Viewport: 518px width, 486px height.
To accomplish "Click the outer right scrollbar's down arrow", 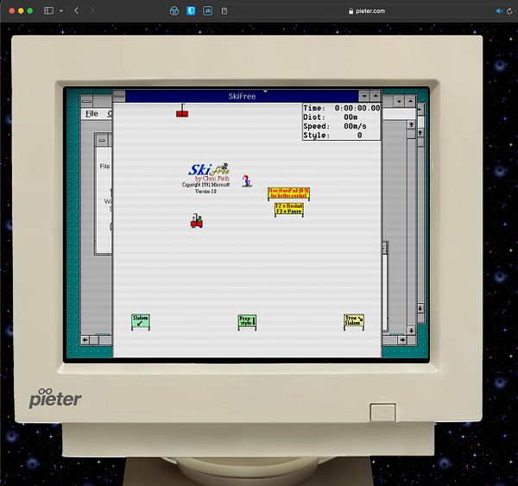I will [x=420, y=308].
